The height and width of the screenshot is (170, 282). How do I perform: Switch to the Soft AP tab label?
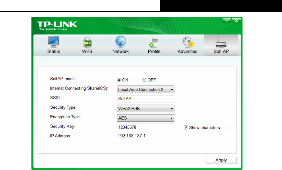click(x=221, y=51)
